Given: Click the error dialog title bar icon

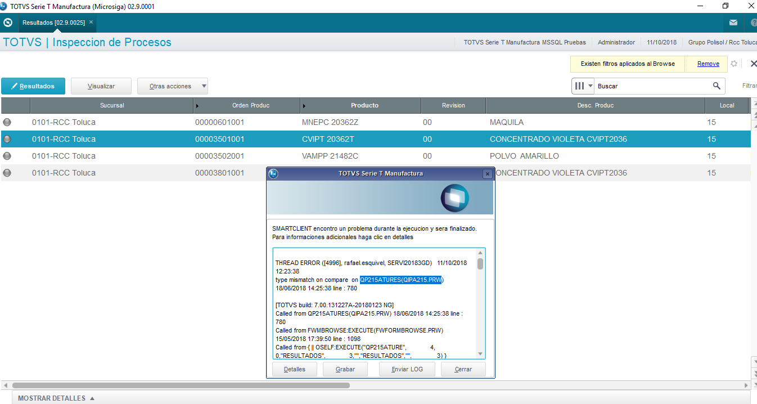Looking at the screenshot, I should tap(273, 174).
